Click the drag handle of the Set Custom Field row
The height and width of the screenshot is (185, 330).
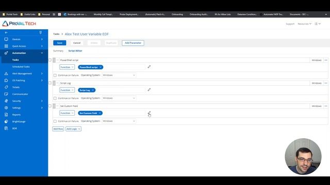tap(54, 106)
